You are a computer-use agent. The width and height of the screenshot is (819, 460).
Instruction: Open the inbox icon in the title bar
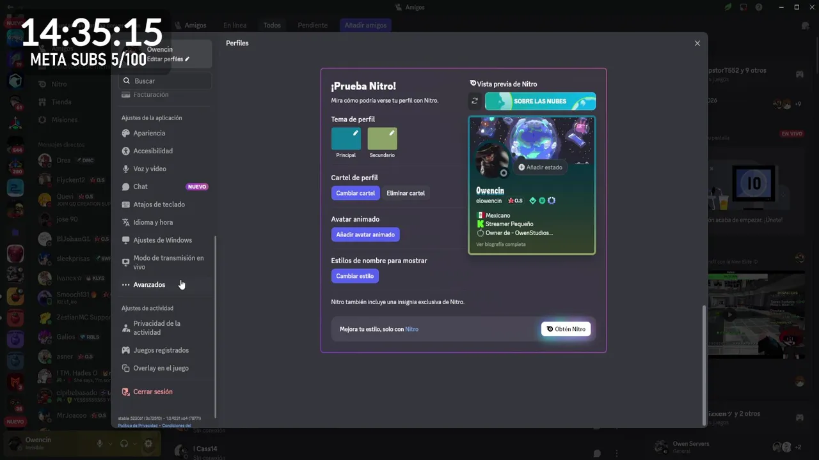point(743,7)
